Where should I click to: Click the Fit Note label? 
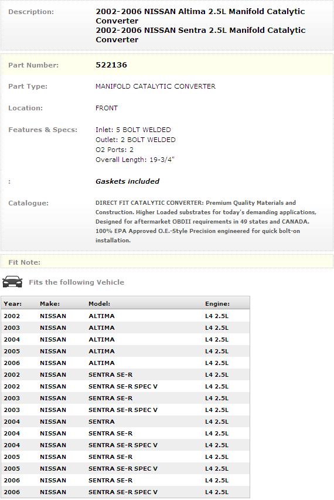click(x=24, y=262)
